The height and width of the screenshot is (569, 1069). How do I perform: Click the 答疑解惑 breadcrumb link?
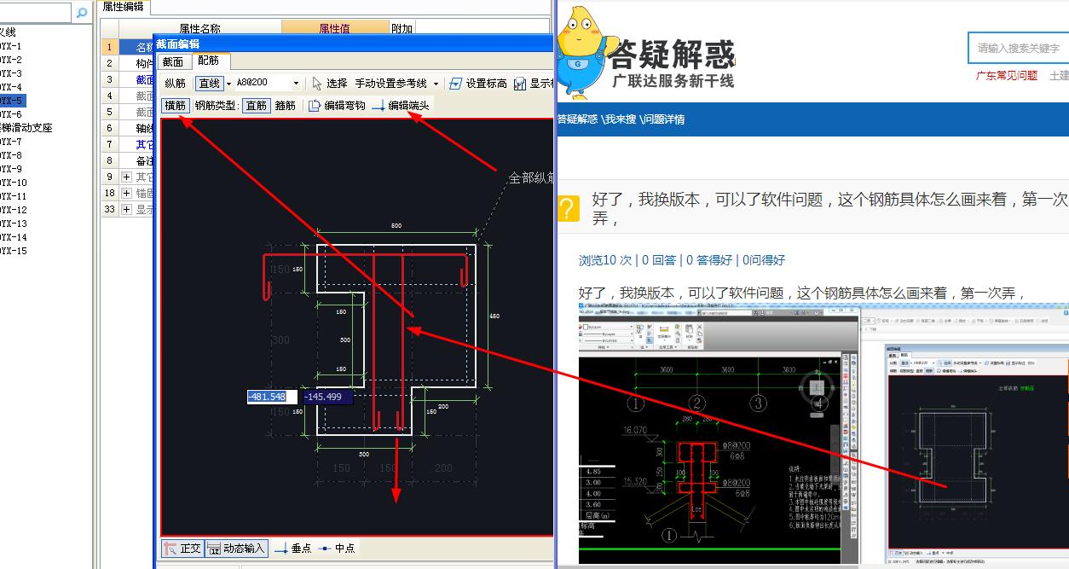click(x=577, y=119)
